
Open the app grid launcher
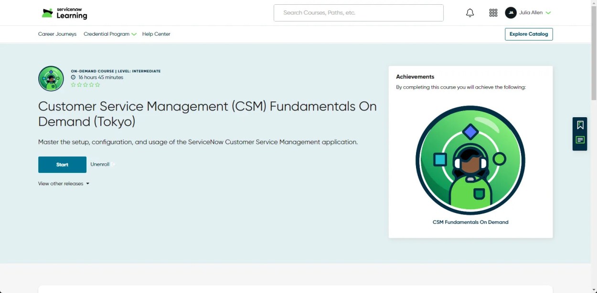pyautogui.click(x=493, y=13)
